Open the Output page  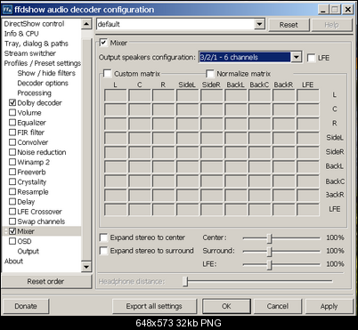(28, 251)
